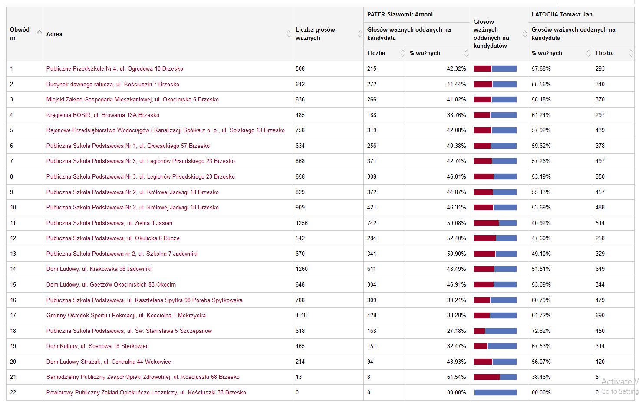Go to Dom Ludowy, ul. Krakowska 98 Jadowniki
Image resolution: width=639 pixels, height=404 pixels.
(99, 269)
